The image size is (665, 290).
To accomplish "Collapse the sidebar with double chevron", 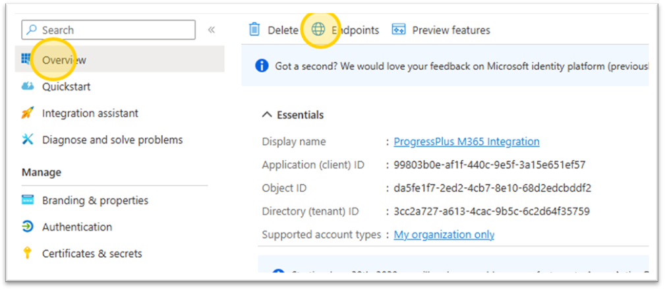I will (x=211, y=30).
